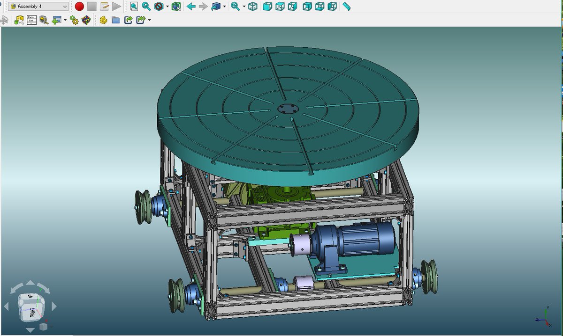Select the fourth wireframe cube view icon
This screenshot has width=563, height=336.
pos(308,7)
